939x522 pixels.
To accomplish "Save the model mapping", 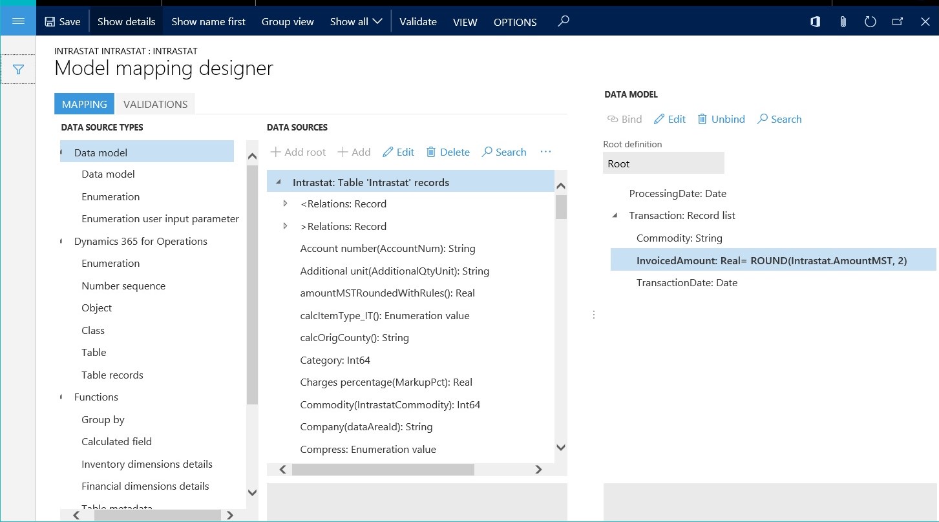I will click(63, 21).
